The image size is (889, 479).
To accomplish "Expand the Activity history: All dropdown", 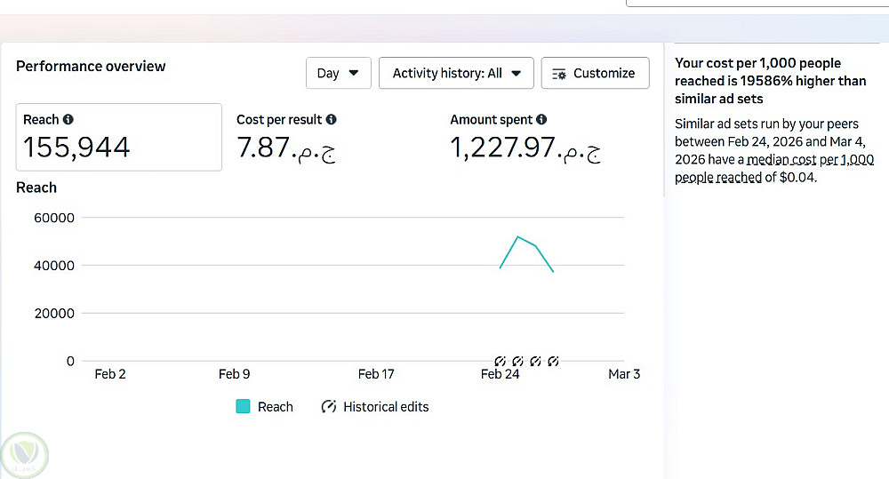I will pos(456,73).
